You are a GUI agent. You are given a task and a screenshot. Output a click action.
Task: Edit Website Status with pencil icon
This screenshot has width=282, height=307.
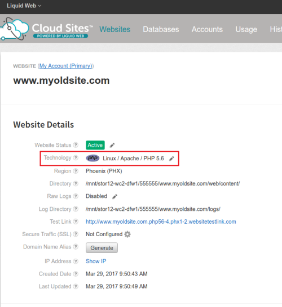[x=112, y=145]
